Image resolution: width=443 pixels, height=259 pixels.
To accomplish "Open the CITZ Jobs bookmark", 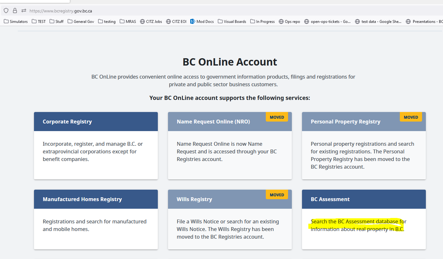I will tap(151, 22).
